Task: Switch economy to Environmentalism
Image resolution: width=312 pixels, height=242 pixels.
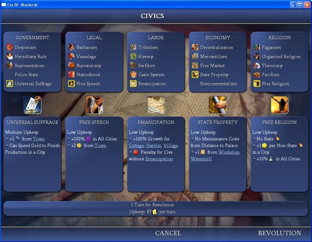Action: pos(218,84)
